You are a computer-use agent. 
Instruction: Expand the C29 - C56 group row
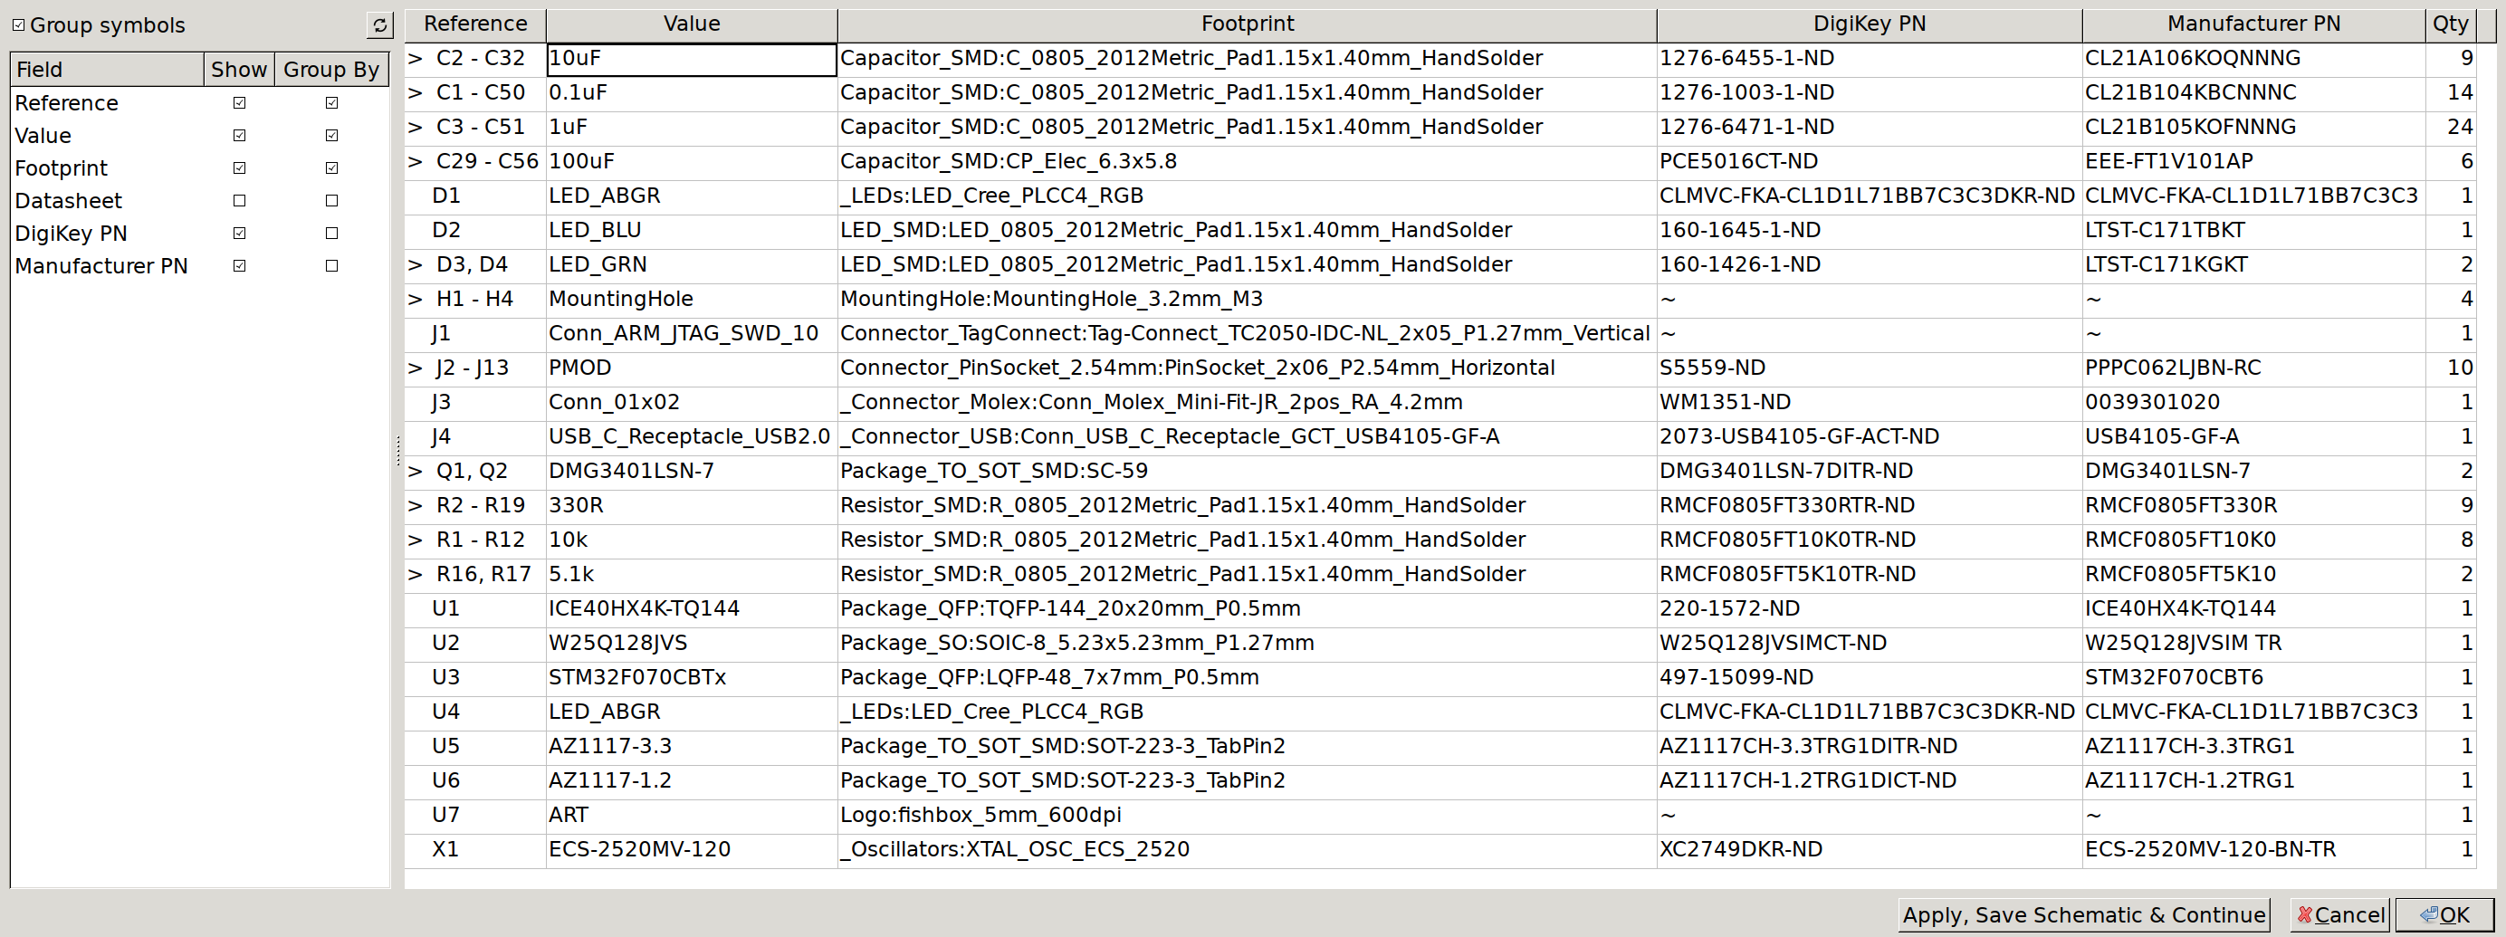(416, 161)
